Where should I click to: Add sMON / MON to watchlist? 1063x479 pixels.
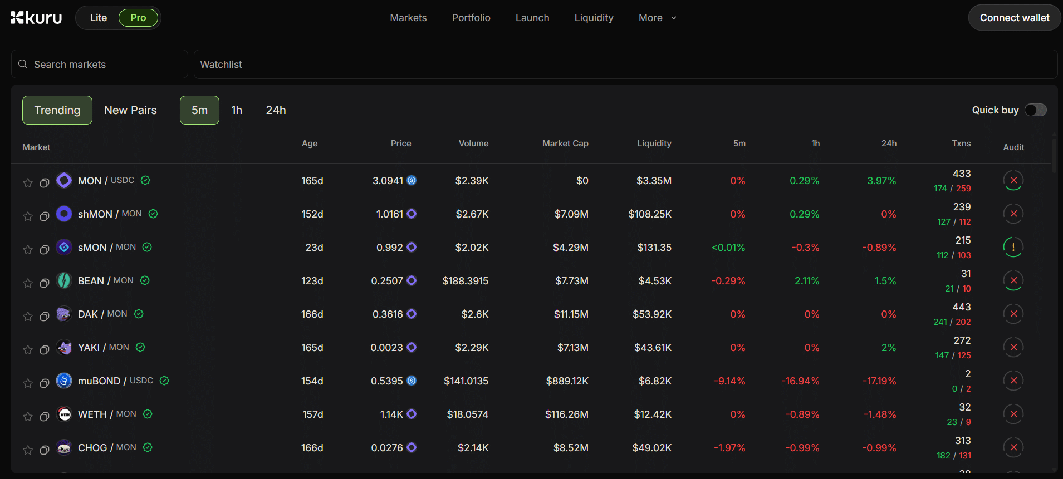[x=28, y=250]
